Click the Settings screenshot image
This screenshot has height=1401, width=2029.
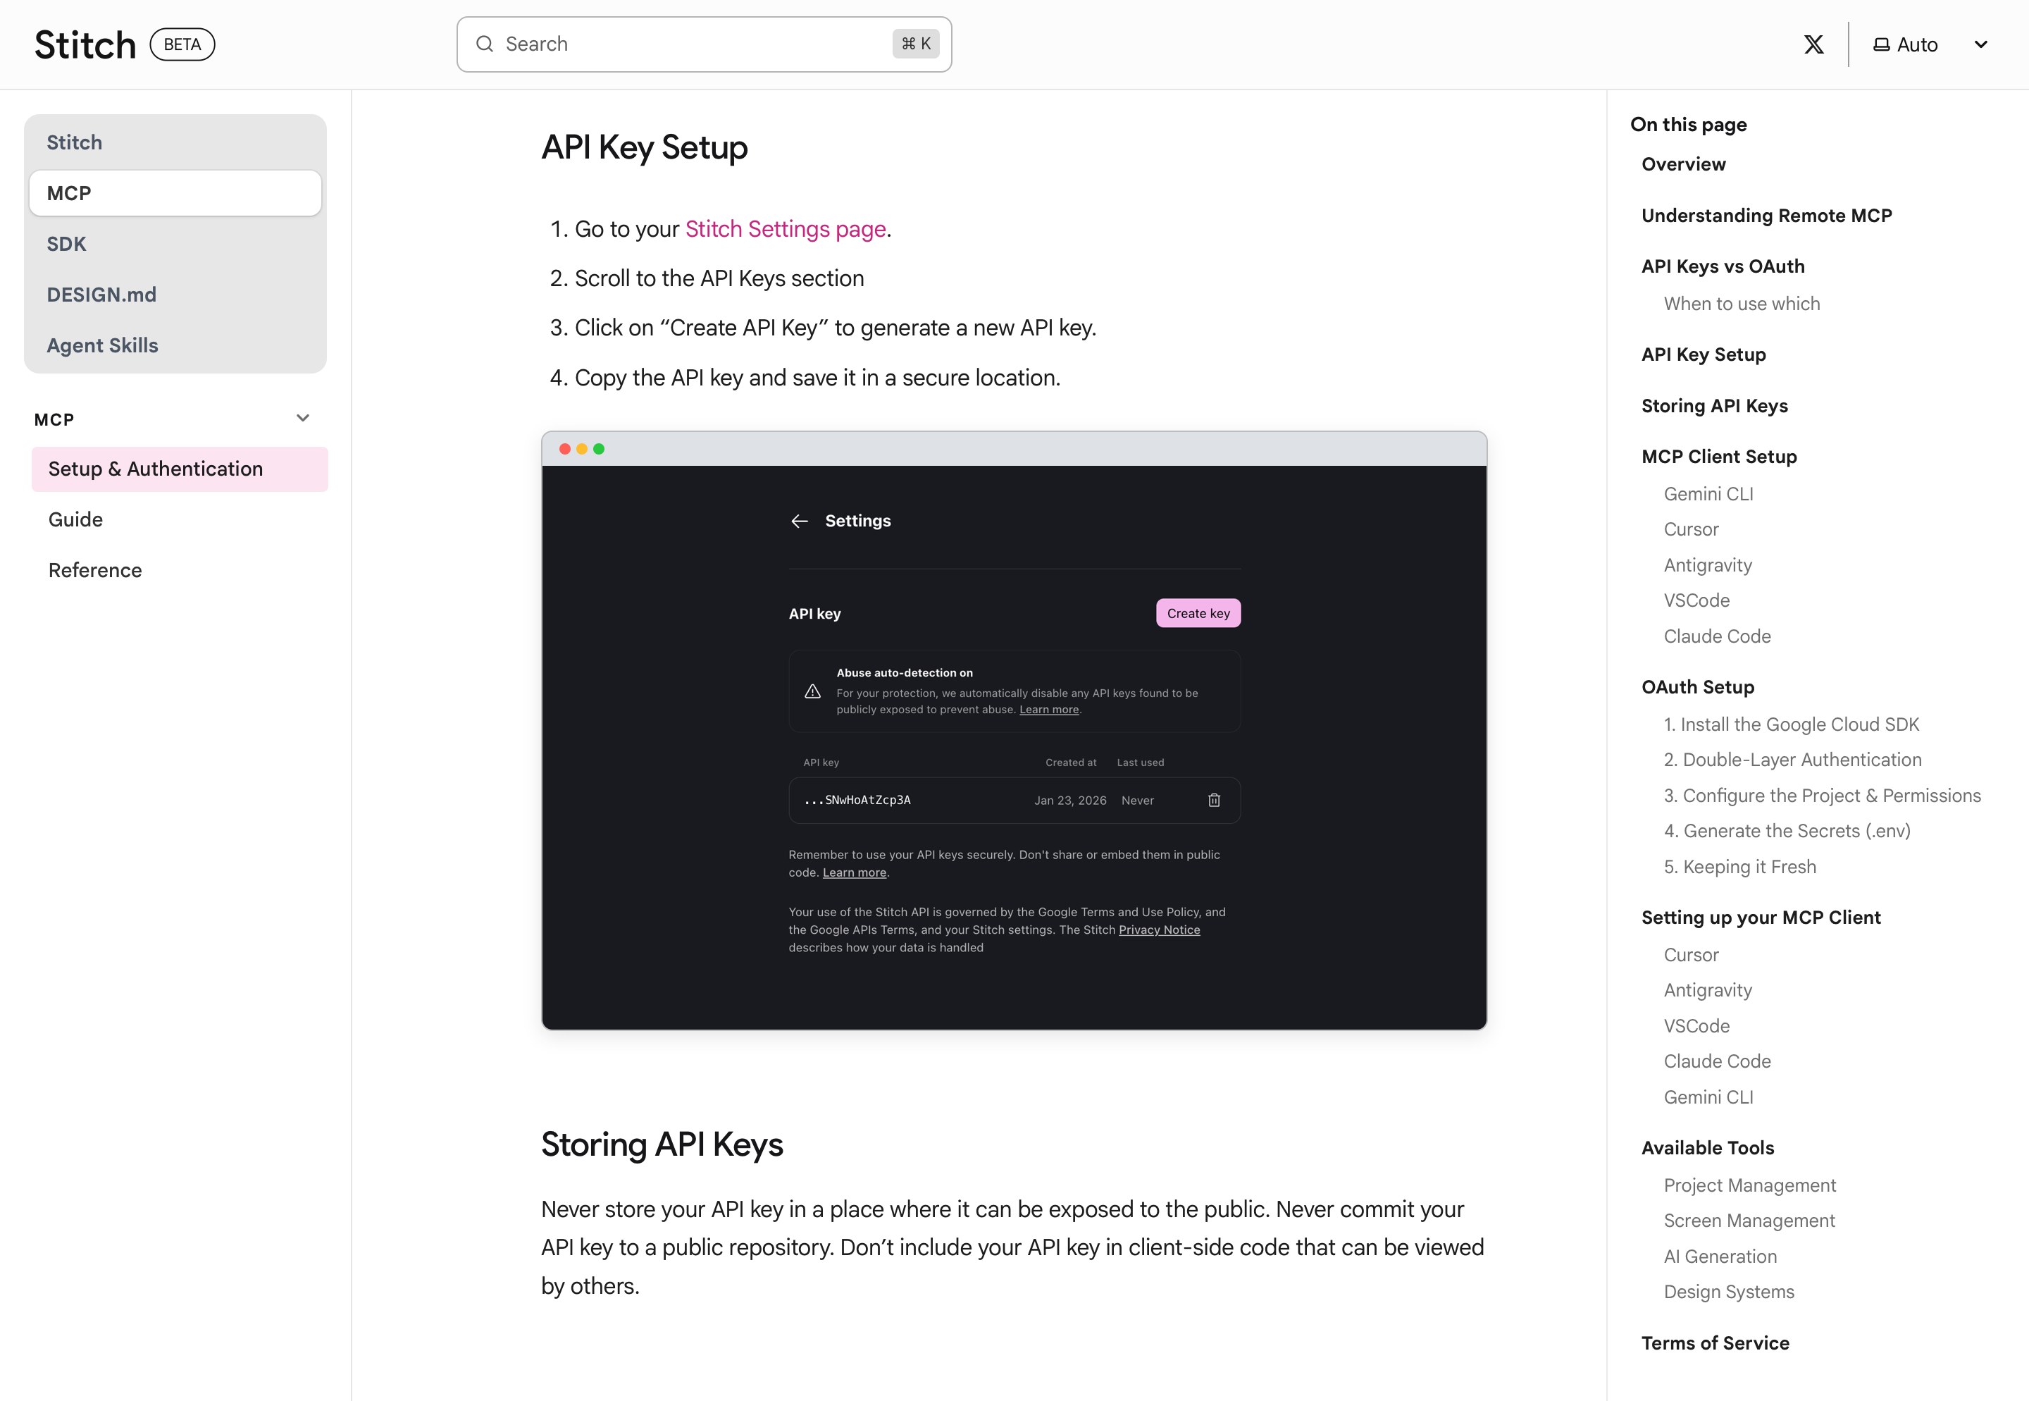pyautogui.click(x=1014, y=730)
